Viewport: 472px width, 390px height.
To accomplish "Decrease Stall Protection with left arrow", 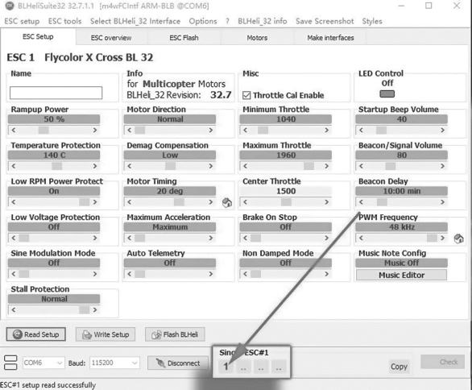I will point(14,310).
